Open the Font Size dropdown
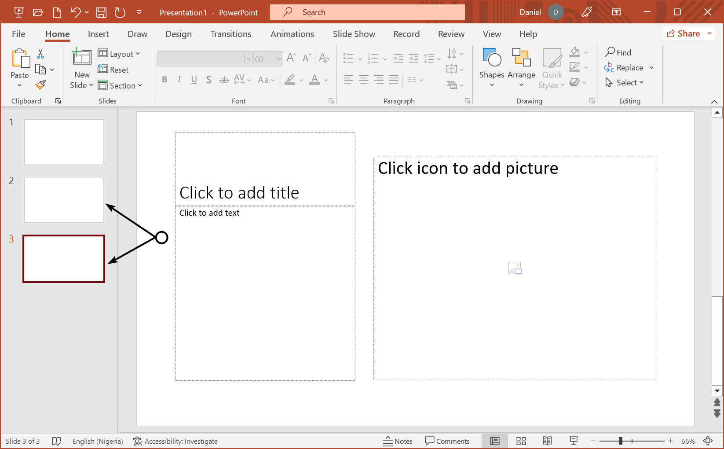The height and width of the screenshot is (449, 724). coord(280,59)
